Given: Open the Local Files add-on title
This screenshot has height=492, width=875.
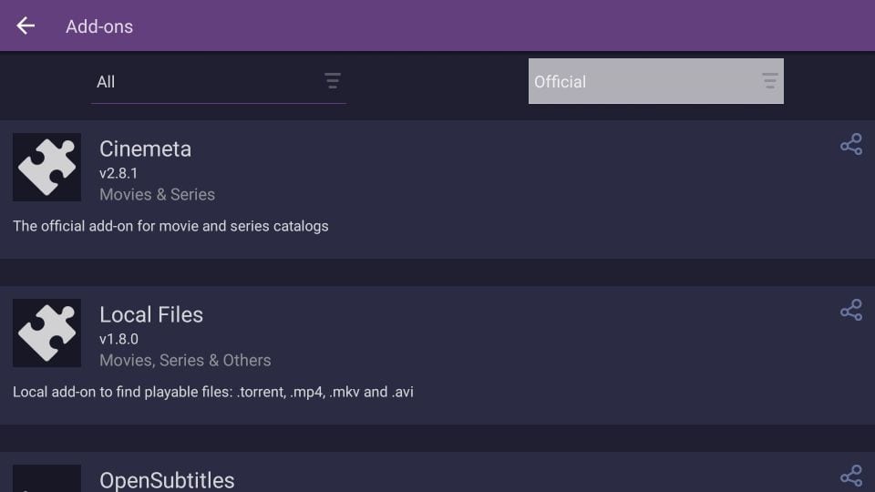Looking at the screenshot, I should tap(151, 314).
